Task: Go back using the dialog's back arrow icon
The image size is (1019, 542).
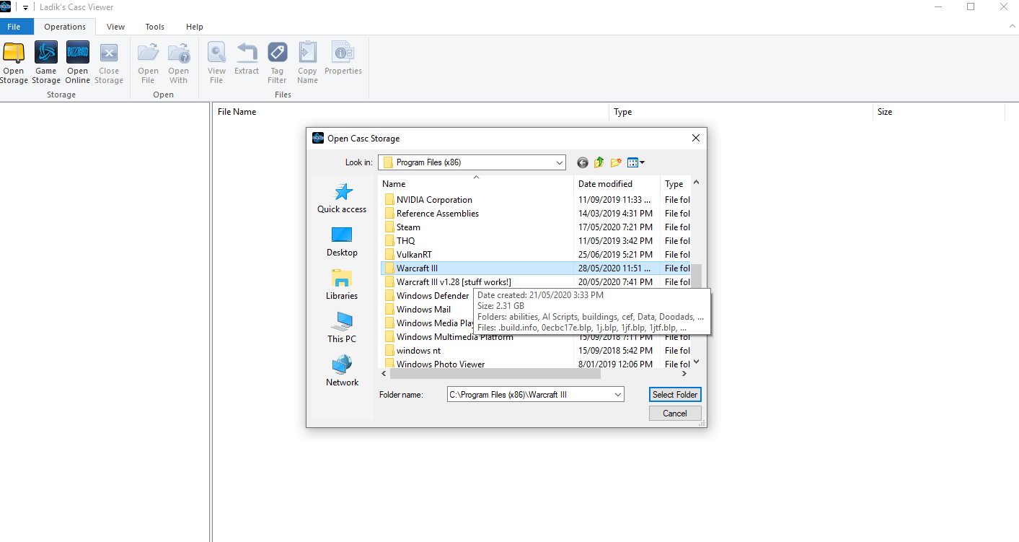Action: point(583,162)
